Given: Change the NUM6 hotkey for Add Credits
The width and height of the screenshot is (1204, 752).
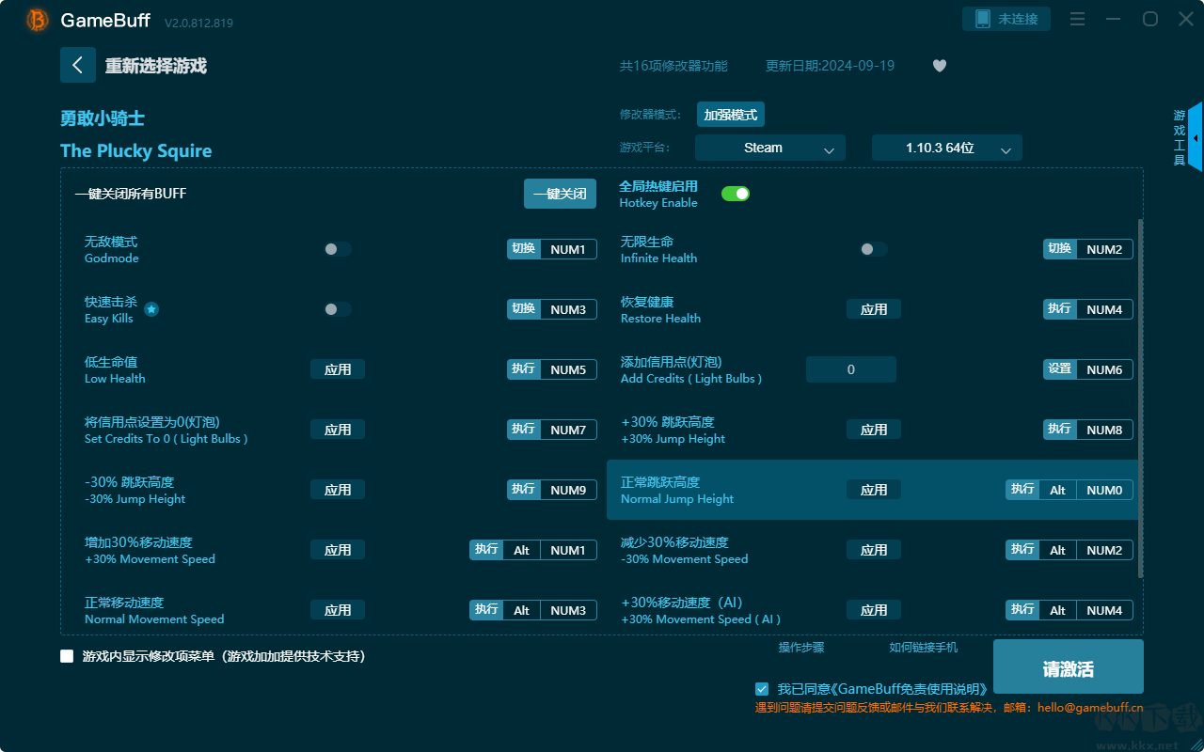Looking at the screenshot, I should tap(1104, 369).
